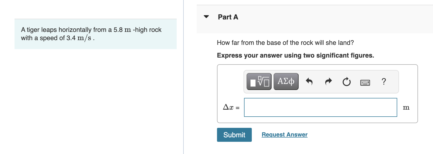Click the 5.8 m height value

pos(122,30)
